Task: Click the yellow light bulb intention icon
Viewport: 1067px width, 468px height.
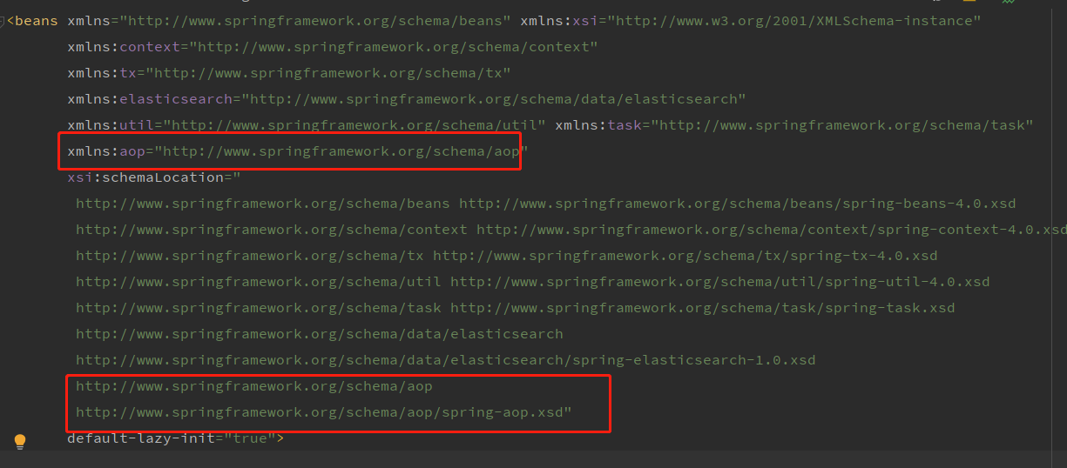Action: click(x=19, y=442)
